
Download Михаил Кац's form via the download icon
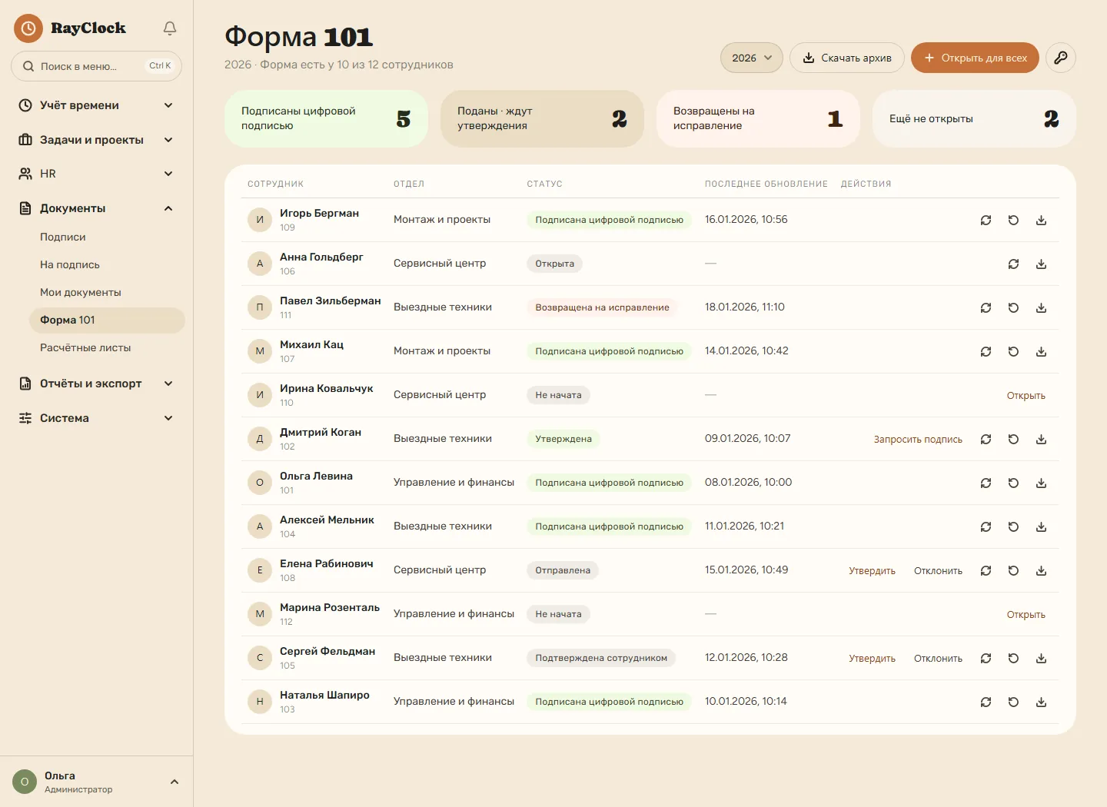click(x=1041, y=351)
